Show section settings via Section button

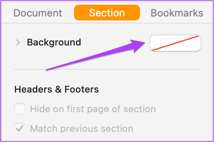(x=107, y=13)
